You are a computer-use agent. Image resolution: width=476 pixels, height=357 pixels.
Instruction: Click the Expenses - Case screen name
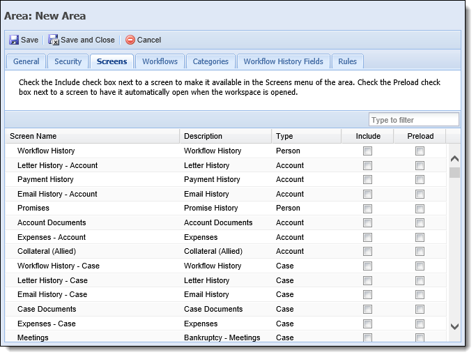point(47,324)
